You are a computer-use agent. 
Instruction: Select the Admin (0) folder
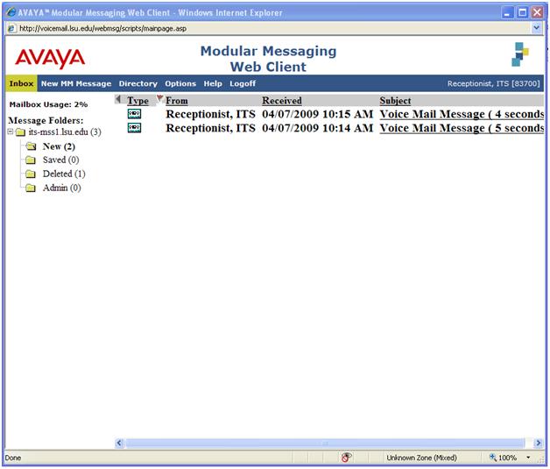[61, 188]
